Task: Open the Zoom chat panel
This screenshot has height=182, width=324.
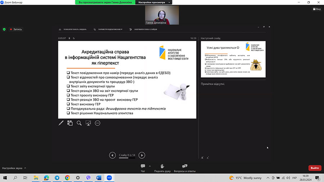Action: click(x=143, y=168)
